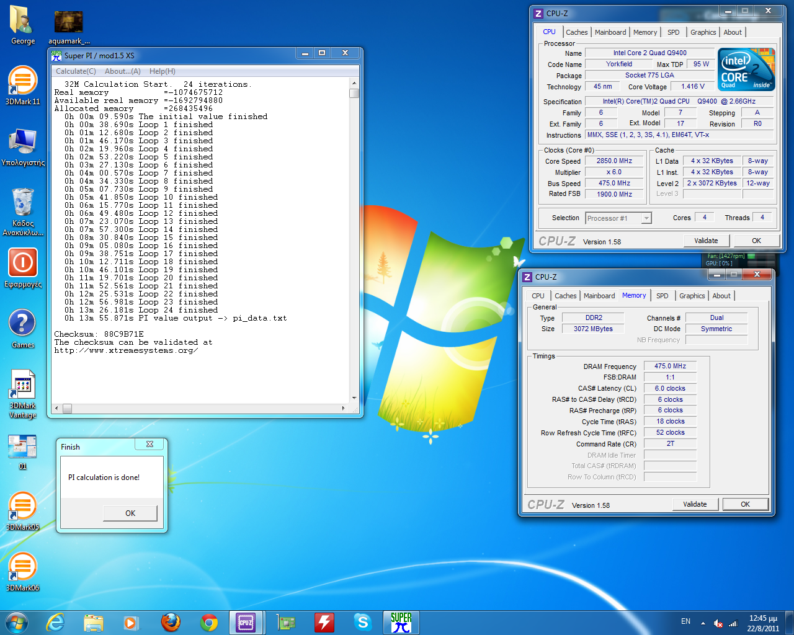Screen dimensions: 794x635
Task: Select the Super PI taskbar button
Action: click(x=401, y=623)
